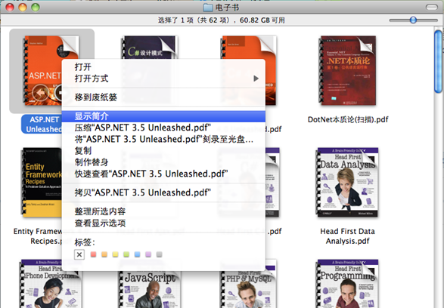The height and width of the screenshot is (308, 444).
Task: Apply the blue label color
Action: click(138, 254)
